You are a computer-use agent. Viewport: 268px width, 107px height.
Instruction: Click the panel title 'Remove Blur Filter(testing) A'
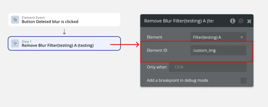point(179,21)
